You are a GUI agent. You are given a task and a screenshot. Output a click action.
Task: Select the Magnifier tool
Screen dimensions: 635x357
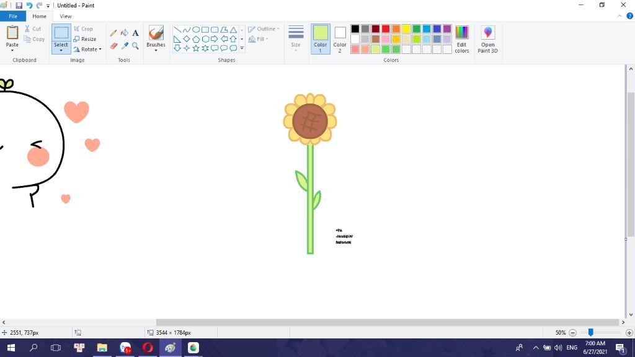(x=135, y=46)
